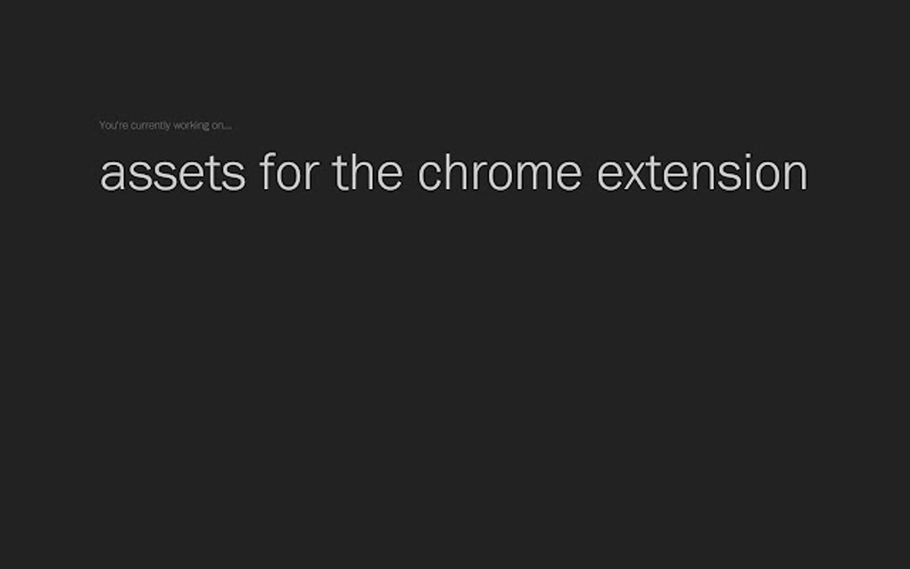Place cursor right after the word 'extension'

click(x=809, y=173)
